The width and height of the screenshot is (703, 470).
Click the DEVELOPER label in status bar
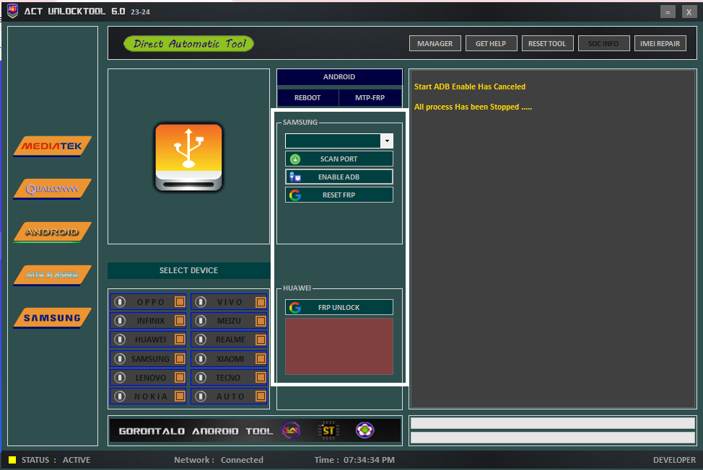(x=674, y=460)
